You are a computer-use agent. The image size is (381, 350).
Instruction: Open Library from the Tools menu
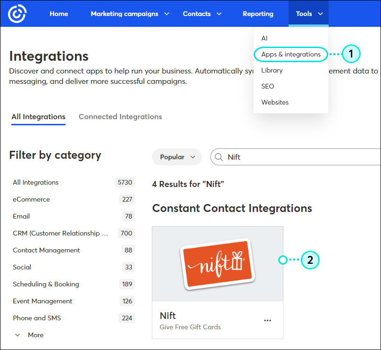coord(272,70)
